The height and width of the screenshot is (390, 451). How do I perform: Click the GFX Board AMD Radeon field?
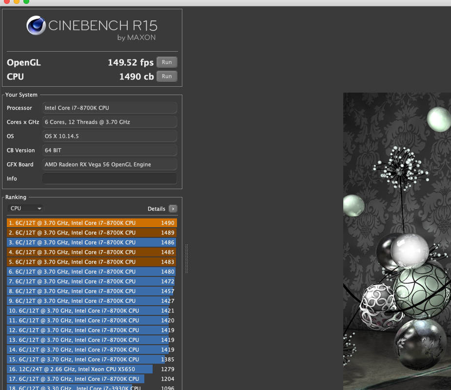(109, 164)
